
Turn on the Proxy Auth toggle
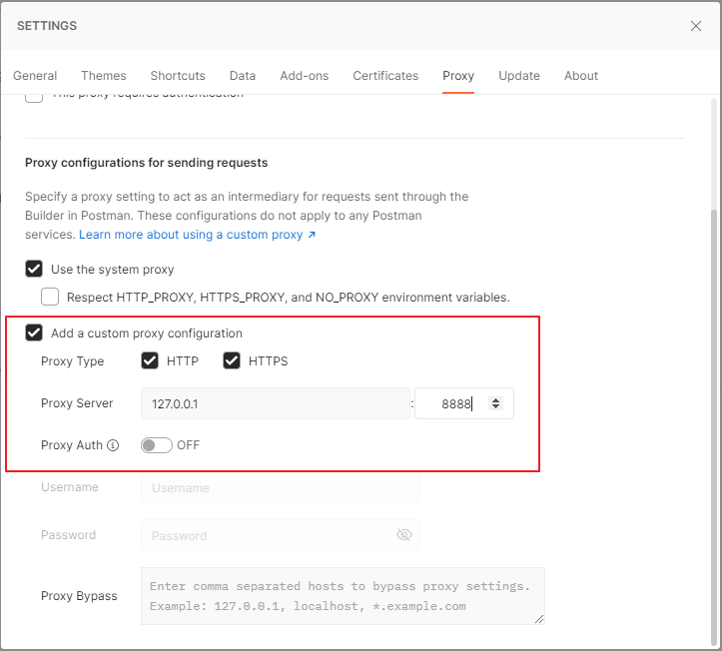click(157, 445)
